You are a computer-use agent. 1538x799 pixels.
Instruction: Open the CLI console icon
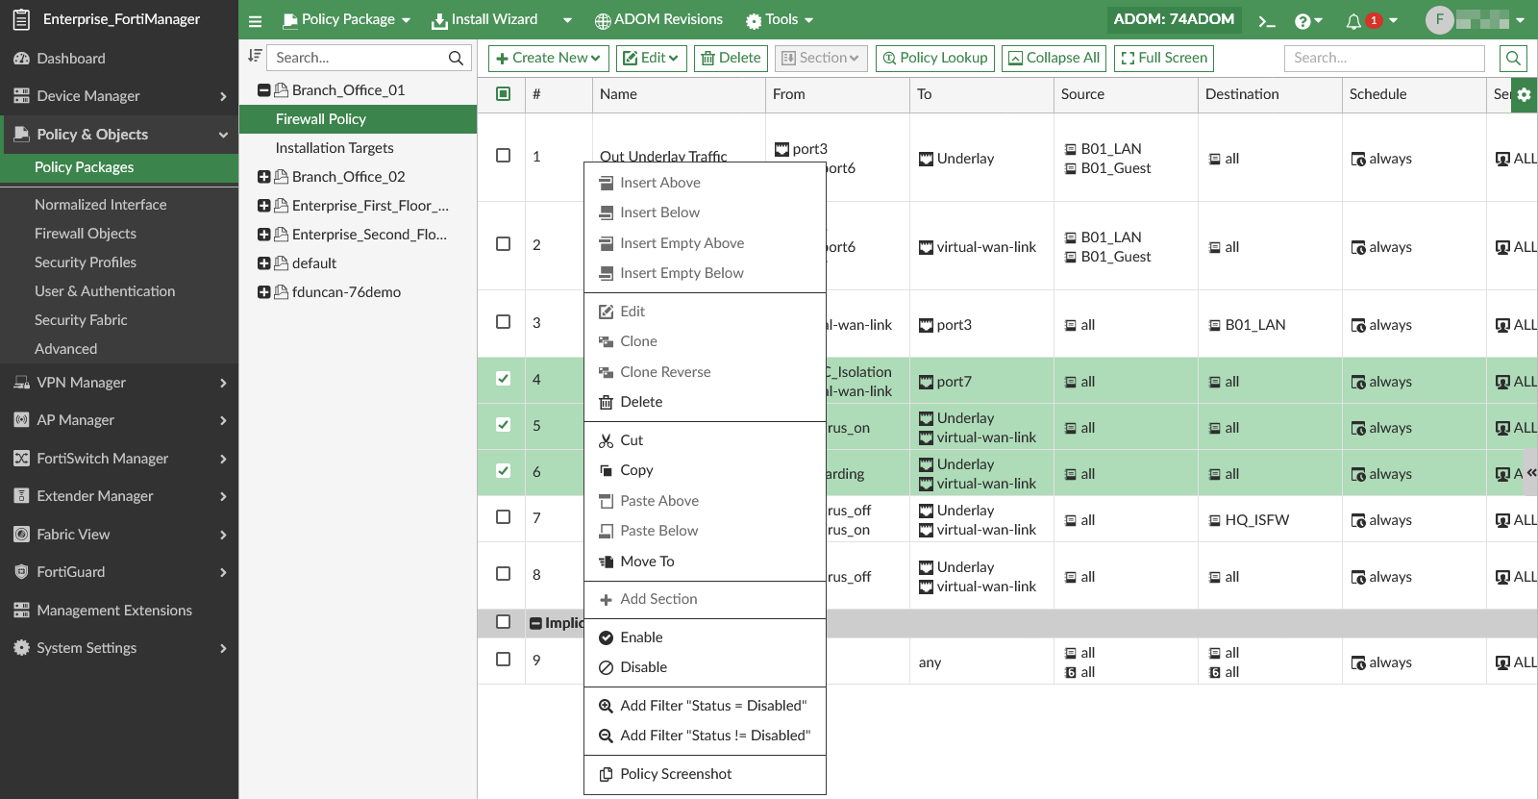tap(1267, 21)
